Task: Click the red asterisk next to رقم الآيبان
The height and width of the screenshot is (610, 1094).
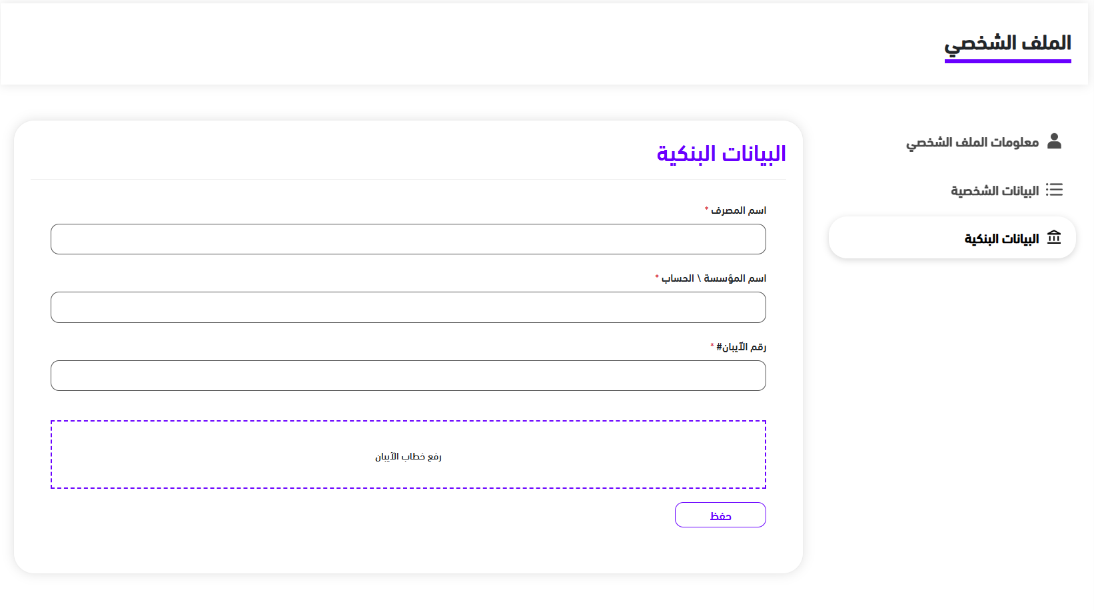Action: [712, 346]
